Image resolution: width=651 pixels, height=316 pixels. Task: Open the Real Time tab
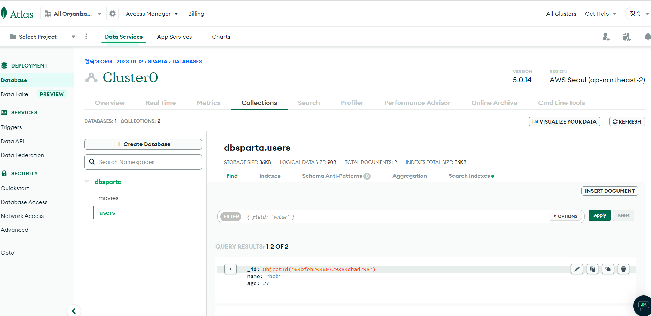161,103
